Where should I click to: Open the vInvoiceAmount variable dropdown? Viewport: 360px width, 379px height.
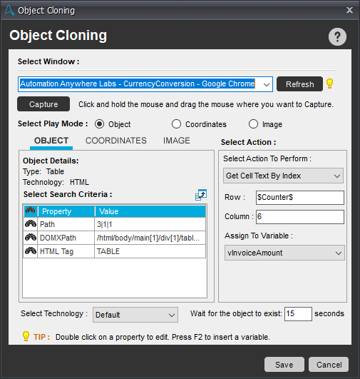[284, 253]
